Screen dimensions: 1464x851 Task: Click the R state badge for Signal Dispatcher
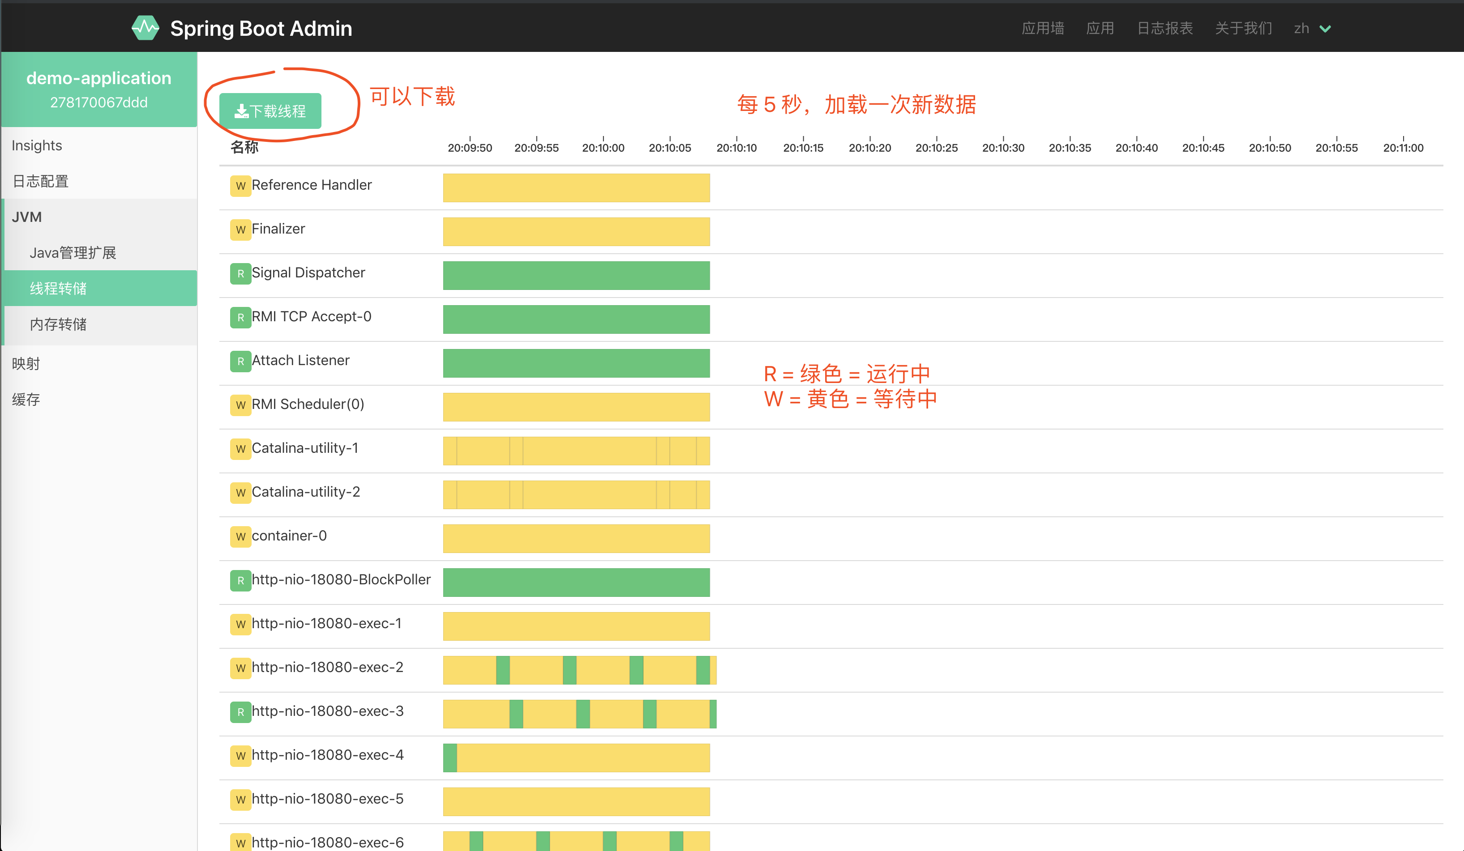pos(240,273)
